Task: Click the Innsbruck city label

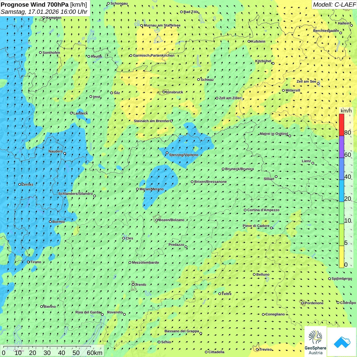Action: (174, 92)
